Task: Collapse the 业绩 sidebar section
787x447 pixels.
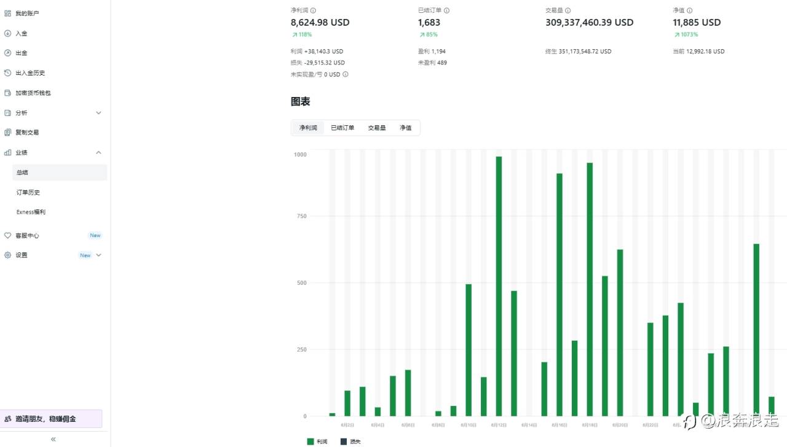Action: (98, 152)
